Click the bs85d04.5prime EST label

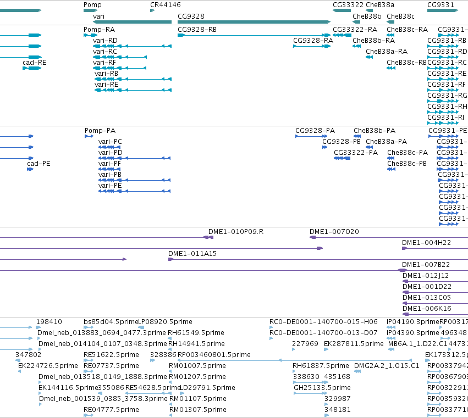point(111,322)
